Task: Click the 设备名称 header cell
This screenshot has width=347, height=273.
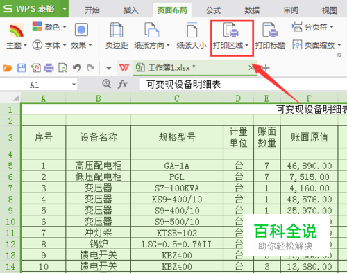Action: tap(99, 137)
